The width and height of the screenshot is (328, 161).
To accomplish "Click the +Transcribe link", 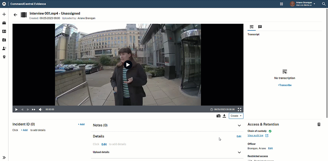I will click(x=284, y=85).
